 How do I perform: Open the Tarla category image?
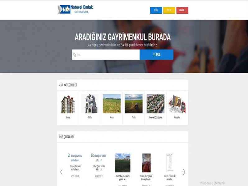tap(134, 104)
